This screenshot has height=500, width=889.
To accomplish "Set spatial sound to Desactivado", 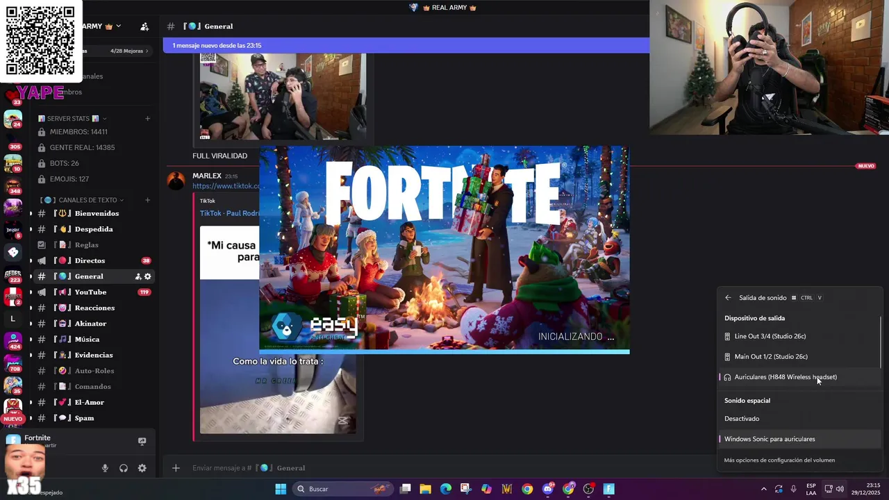I will 799,419.
